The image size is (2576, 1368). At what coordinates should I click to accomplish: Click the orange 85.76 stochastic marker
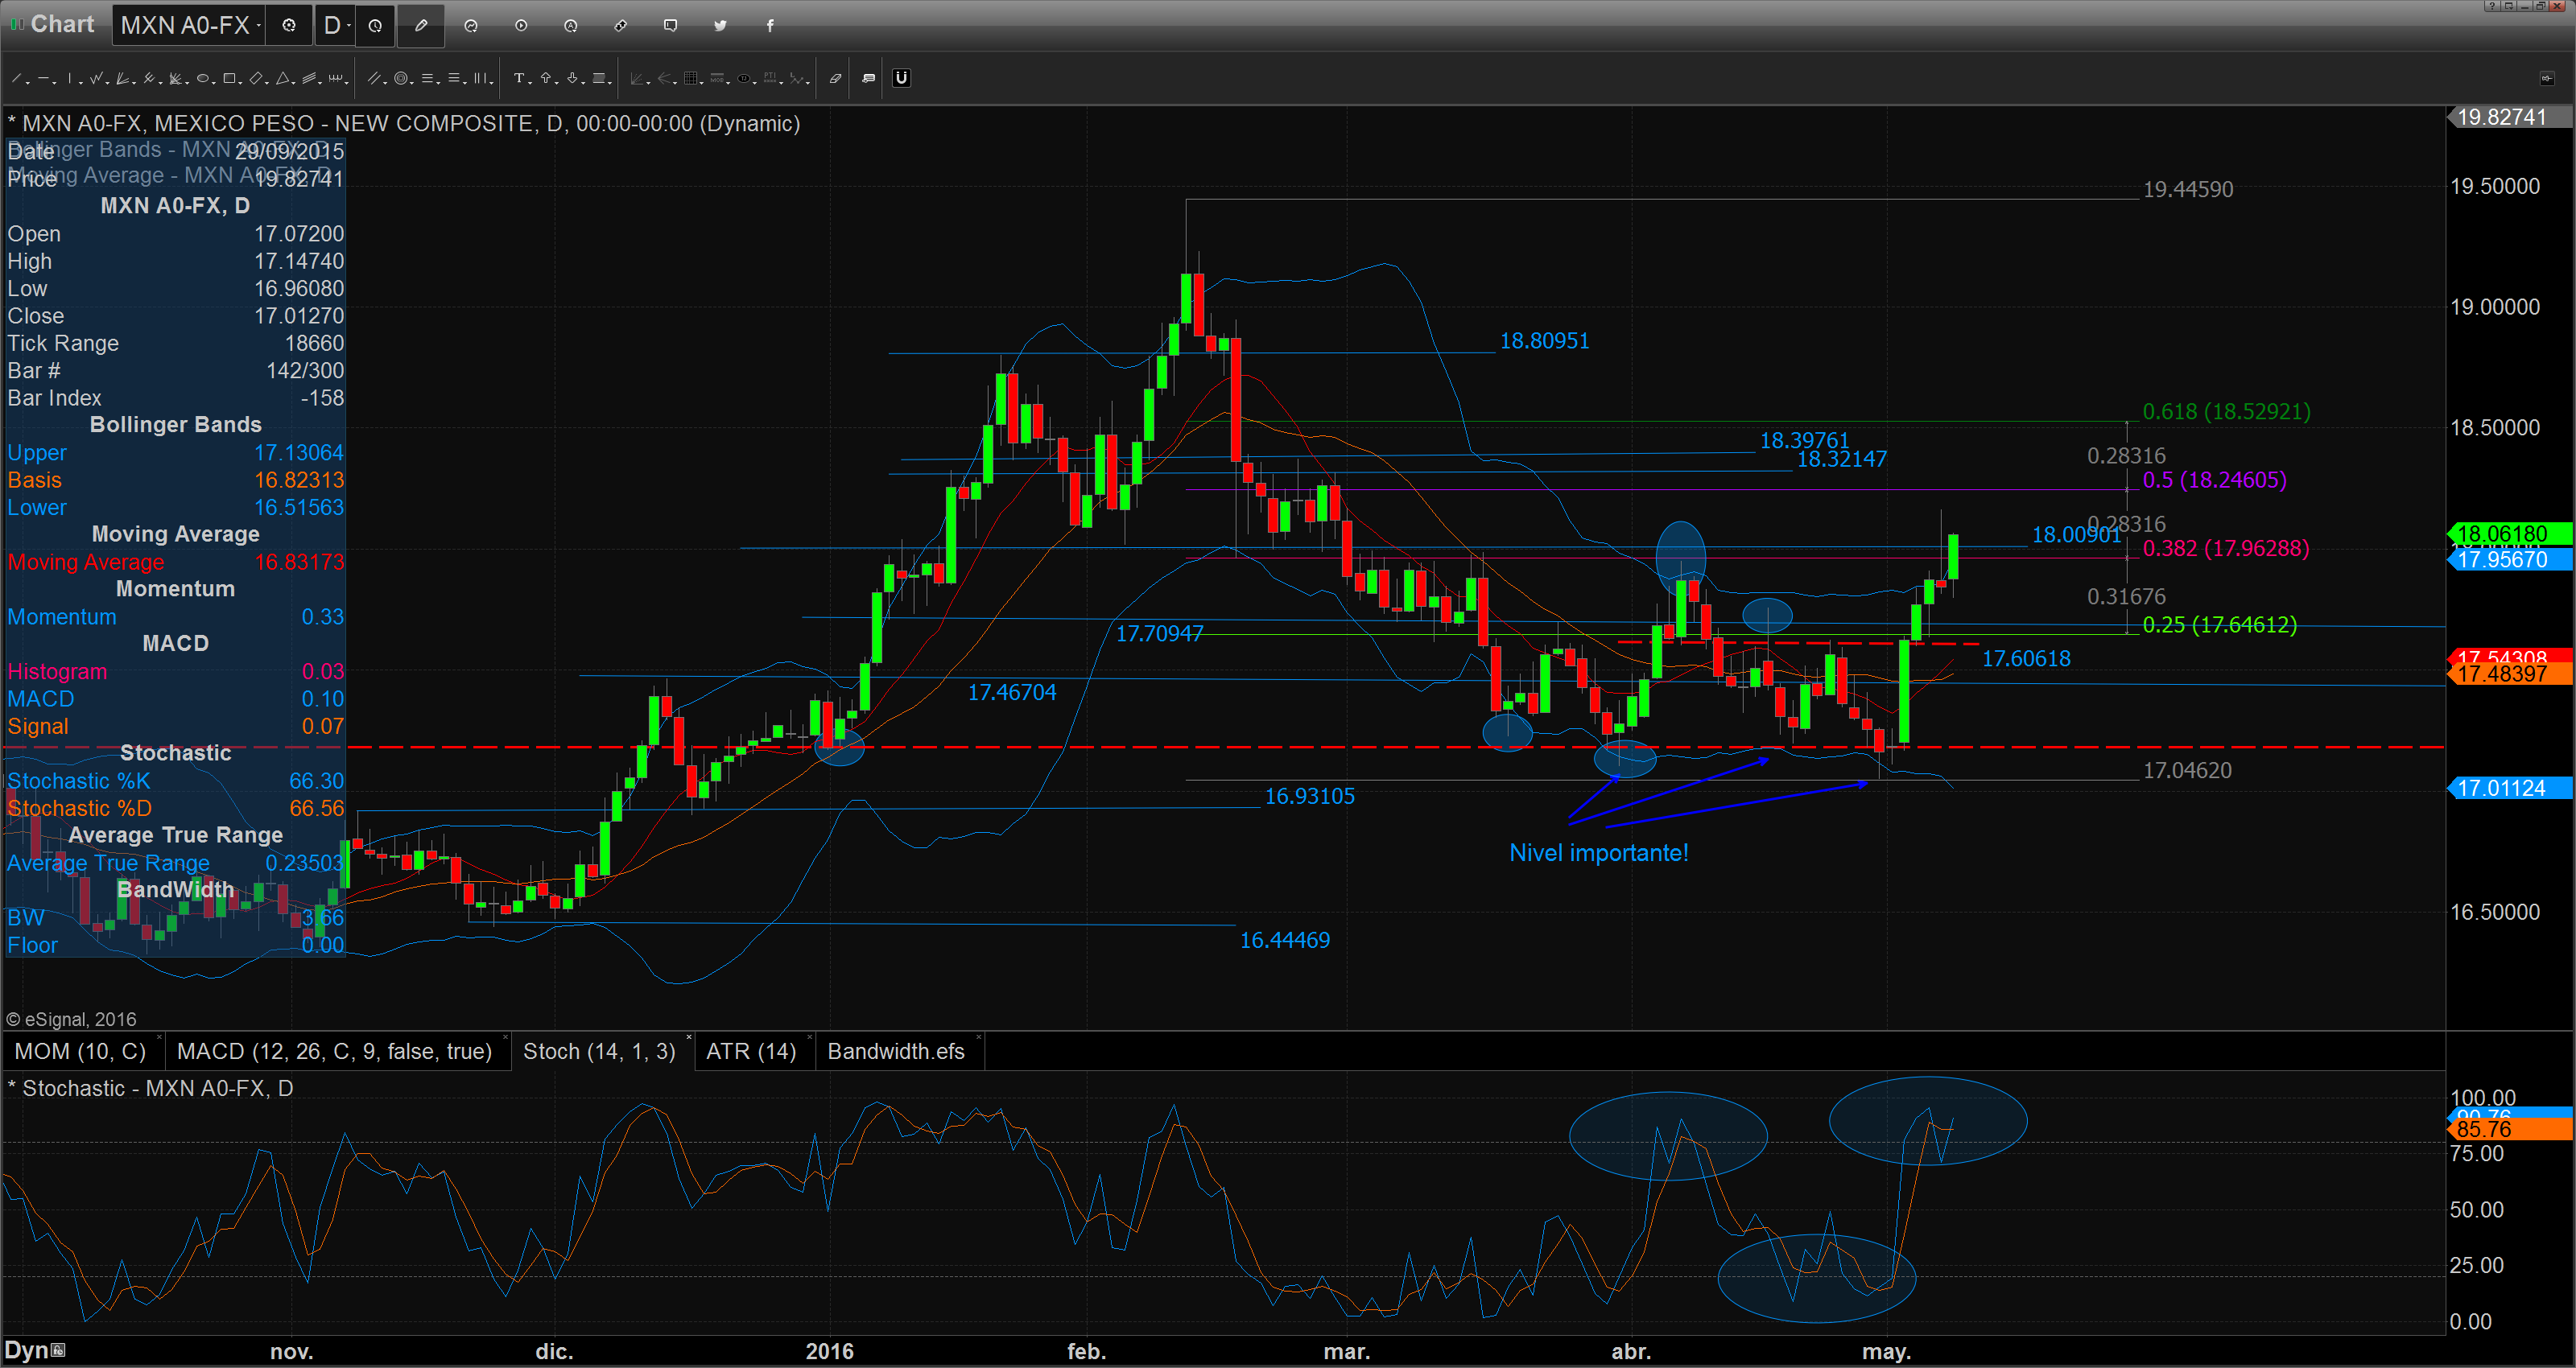tap(2510, 1129)
